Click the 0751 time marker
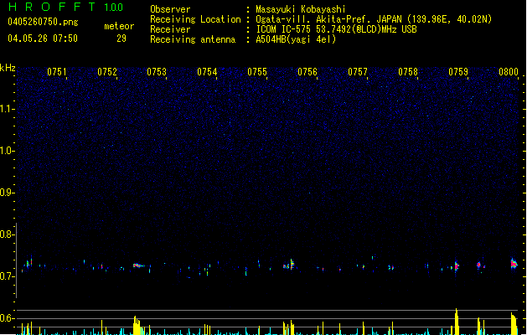This screenshot has width=527, height=335. [x=56, y=72]
